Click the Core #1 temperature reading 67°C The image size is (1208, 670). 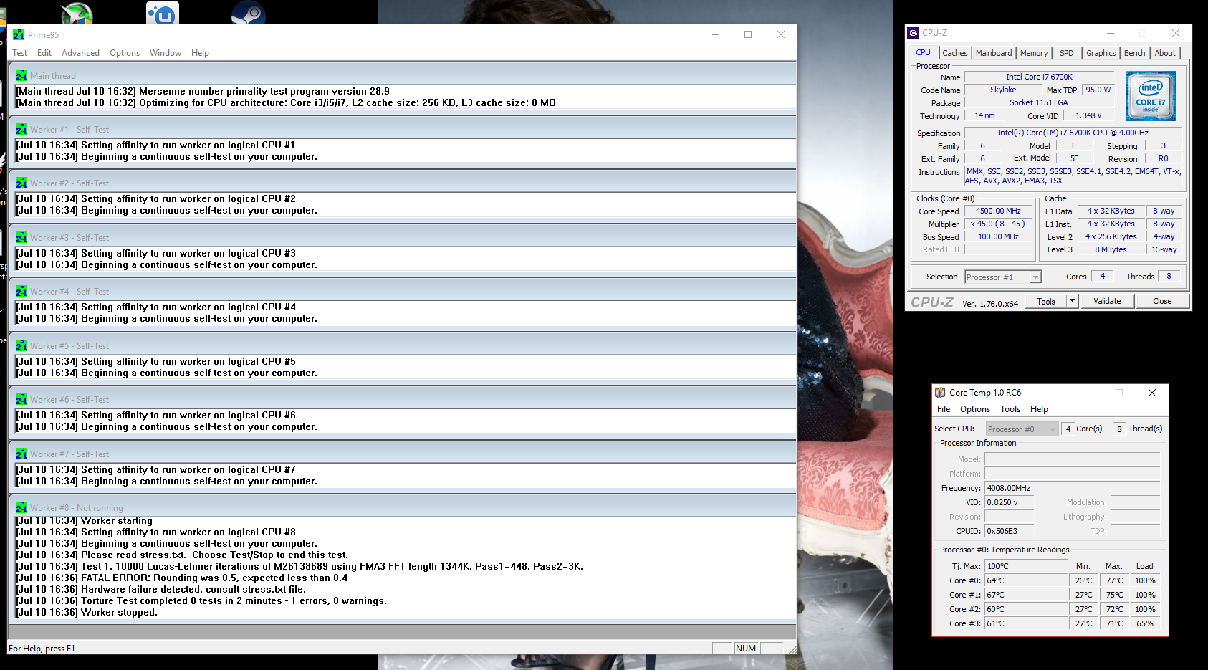click(1026, 595)
